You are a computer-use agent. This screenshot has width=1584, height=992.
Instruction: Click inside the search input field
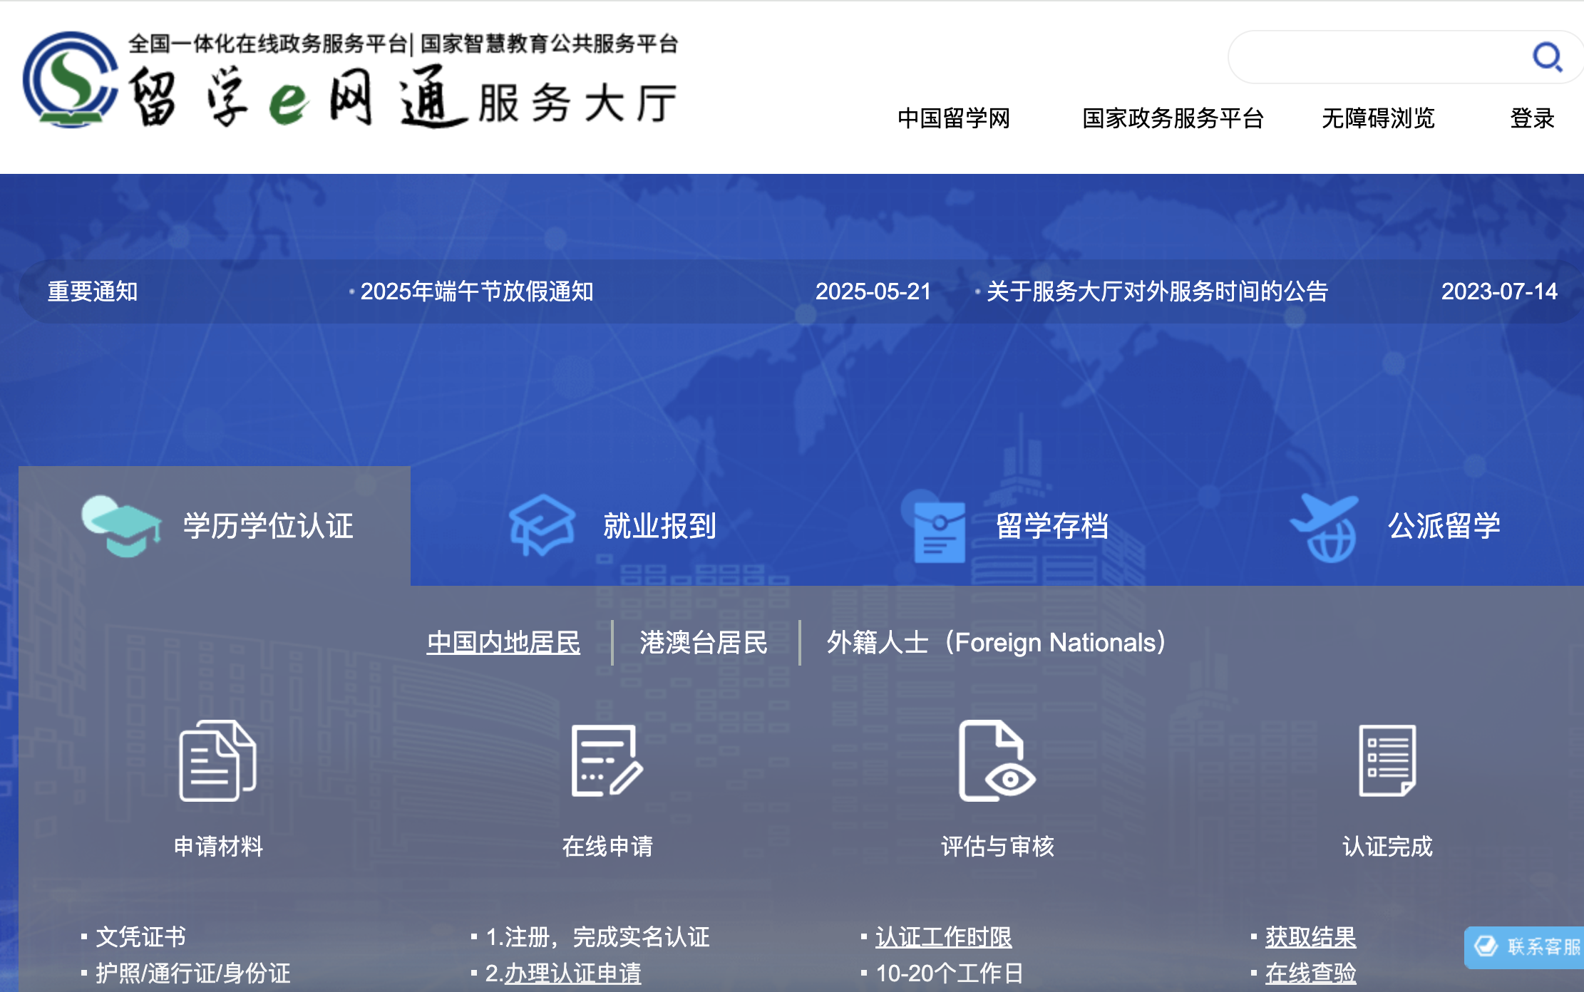(x=1376, y=57)
